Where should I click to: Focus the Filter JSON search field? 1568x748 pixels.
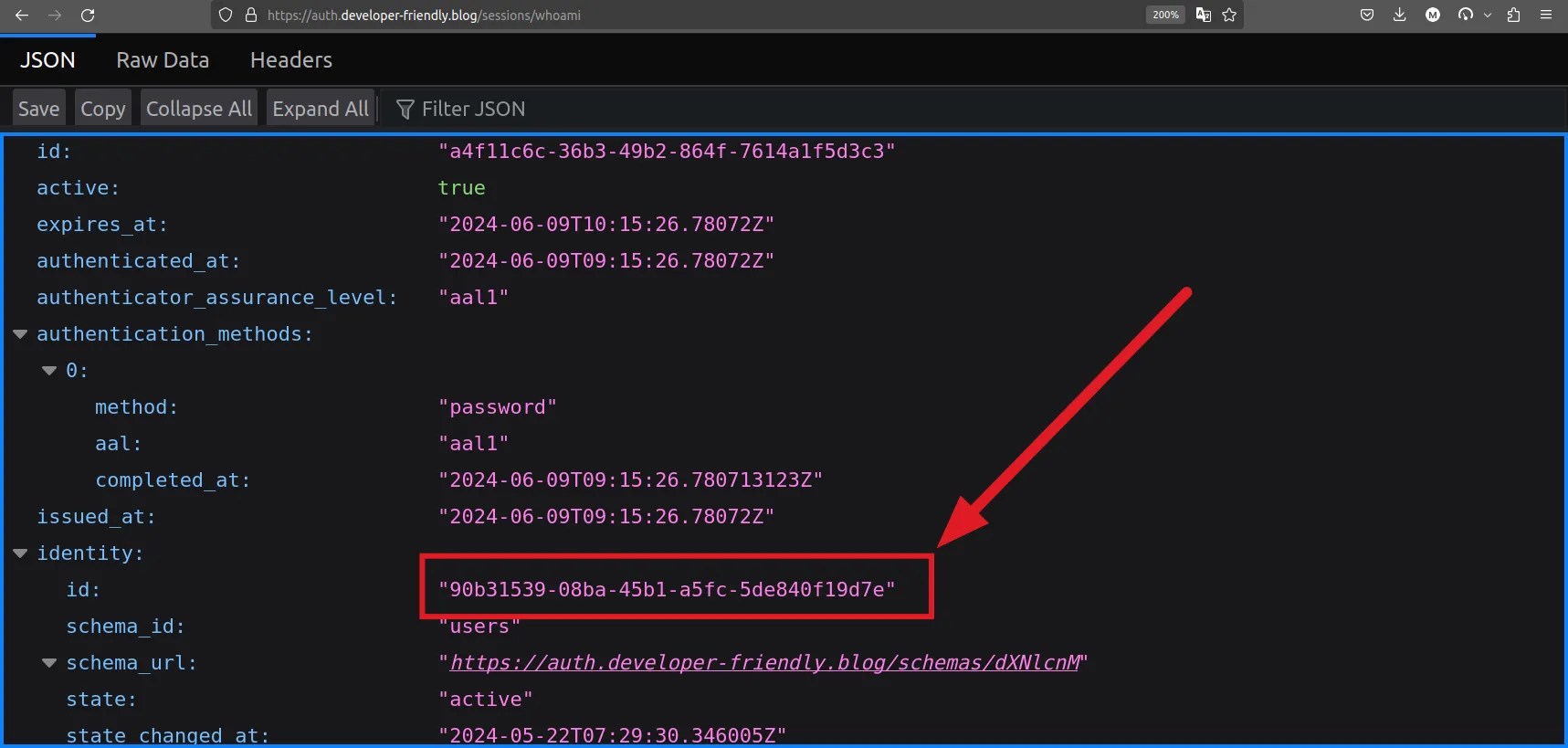pos(473,109)
